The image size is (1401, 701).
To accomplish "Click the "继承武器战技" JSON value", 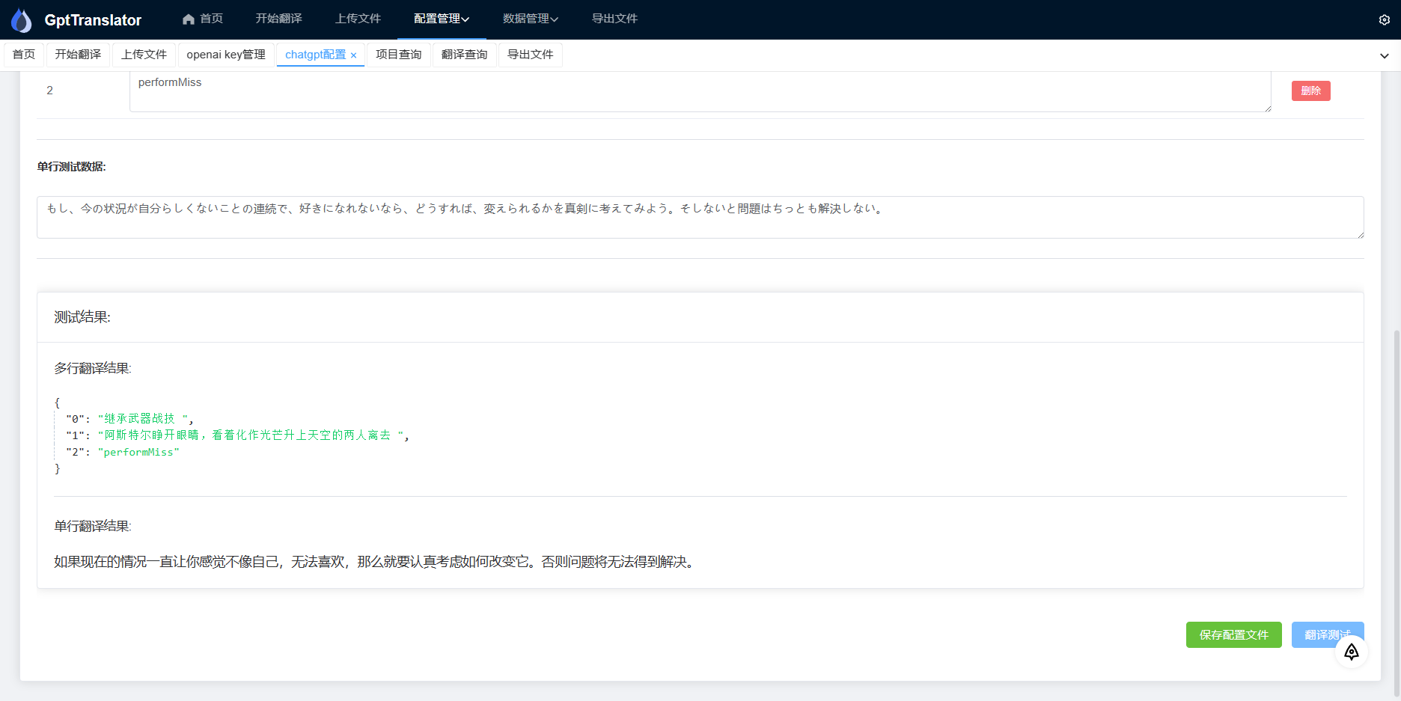I will [x=142, y=418].
